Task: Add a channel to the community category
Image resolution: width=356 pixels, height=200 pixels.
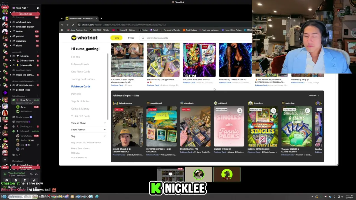Action: [38, 52]
